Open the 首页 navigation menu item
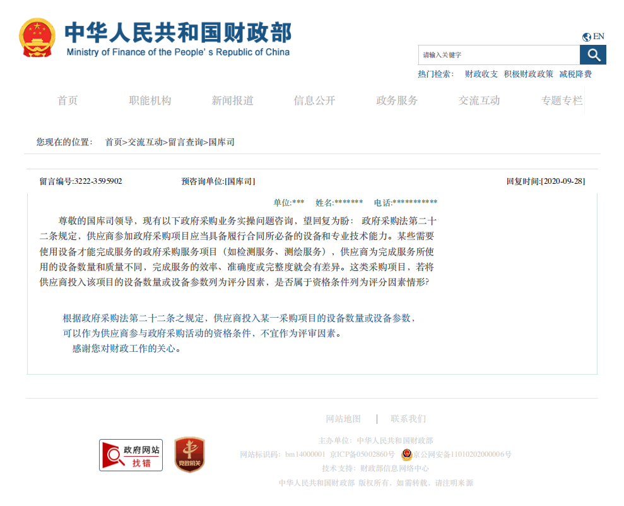Image resolution: width=624 pixels, height=506 pixels. (68, 100)
